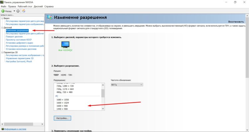Open Регулировка параметров цвета для видео
The height and width of the screenshot is (132, 249).
tap(25, 21)
